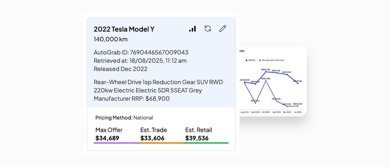Image resolution: width=391 pixels, height=167 pixels.
Task: Click the Est. Retail $39,536 value
Action: [197, 138]
